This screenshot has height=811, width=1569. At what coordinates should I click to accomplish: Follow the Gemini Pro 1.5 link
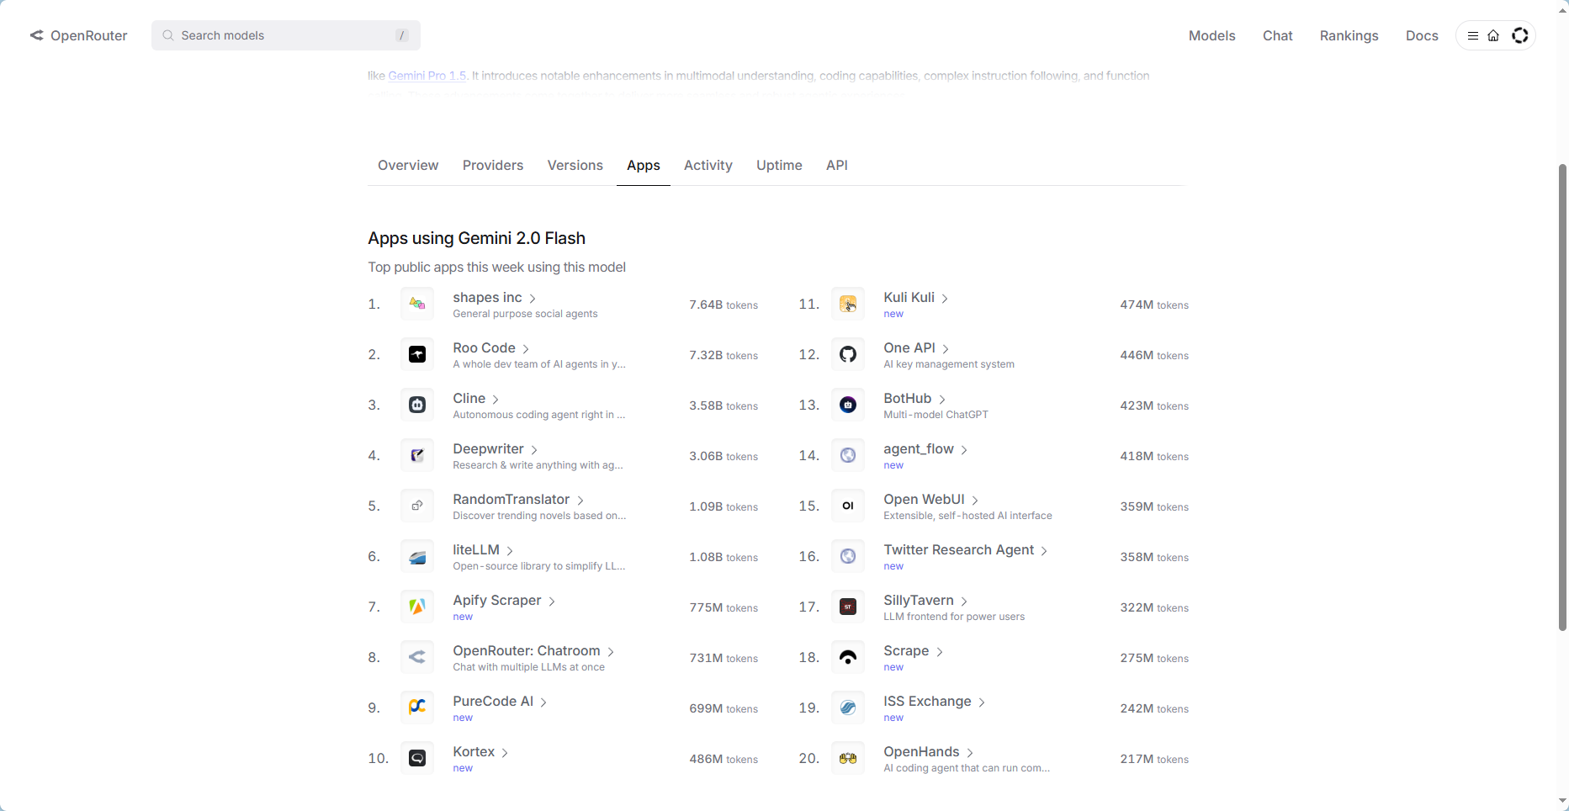[x=427, y=76]
